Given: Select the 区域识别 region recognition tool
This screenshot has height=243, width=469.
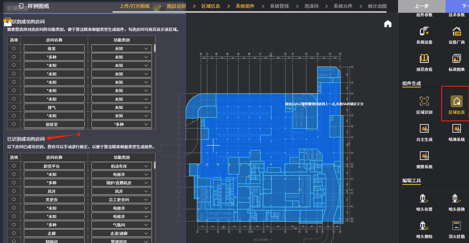Looking at the screenshot, I should (x=424, y=102).
